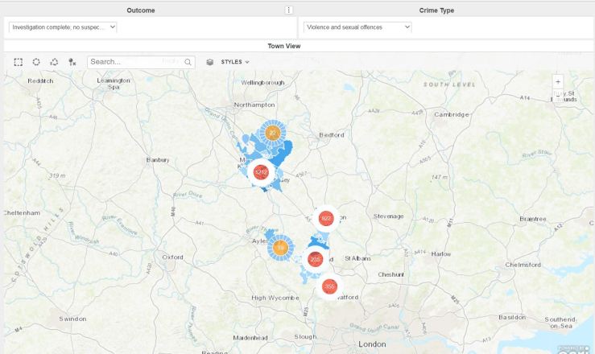The image size is (595, 354).
Task: Select the red 922 cluster marker
Action: [x=326, y=218]
